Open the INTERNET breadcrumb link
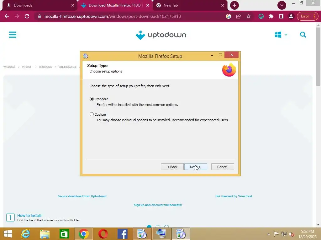Screen dimensions: 321x240 (x=27, y=67)
